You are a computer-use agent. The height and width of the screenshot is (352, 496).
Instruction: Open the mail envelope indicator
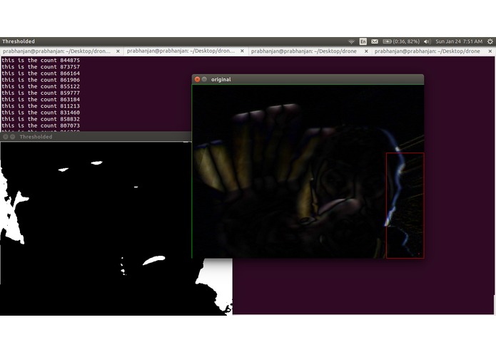[375, 41]
